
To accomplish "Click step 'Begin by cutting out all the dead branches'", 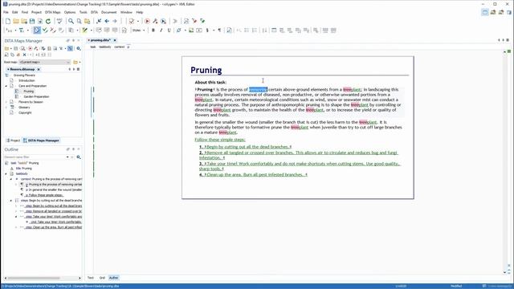I will tap(247, 147).
